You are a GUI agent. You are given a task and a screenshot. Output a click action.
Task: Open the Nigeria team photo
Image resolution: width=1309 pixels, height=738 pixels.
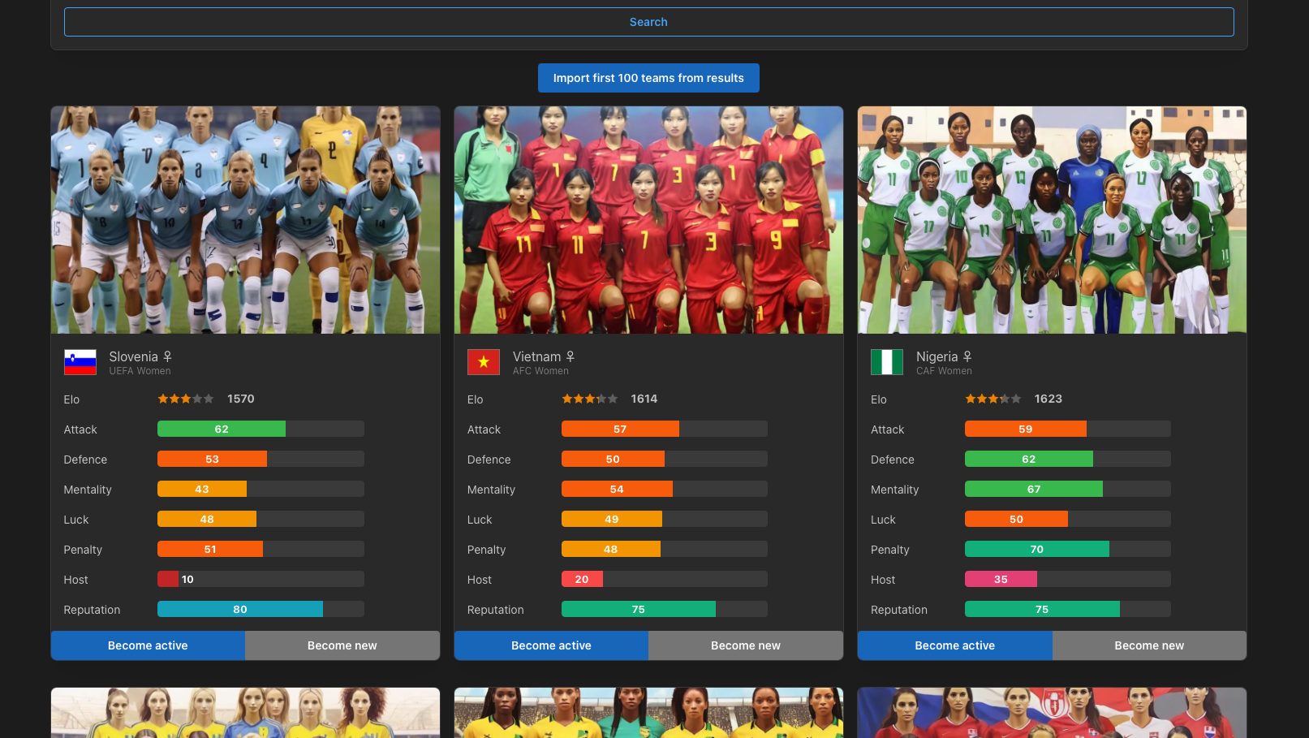pos(1052,220)
